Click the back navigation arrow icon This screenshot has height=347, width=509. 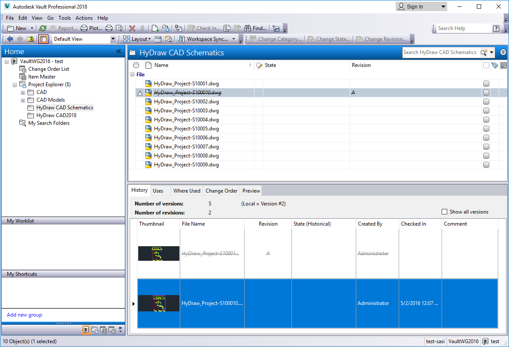pyautogui.click(x=9, y=38)
